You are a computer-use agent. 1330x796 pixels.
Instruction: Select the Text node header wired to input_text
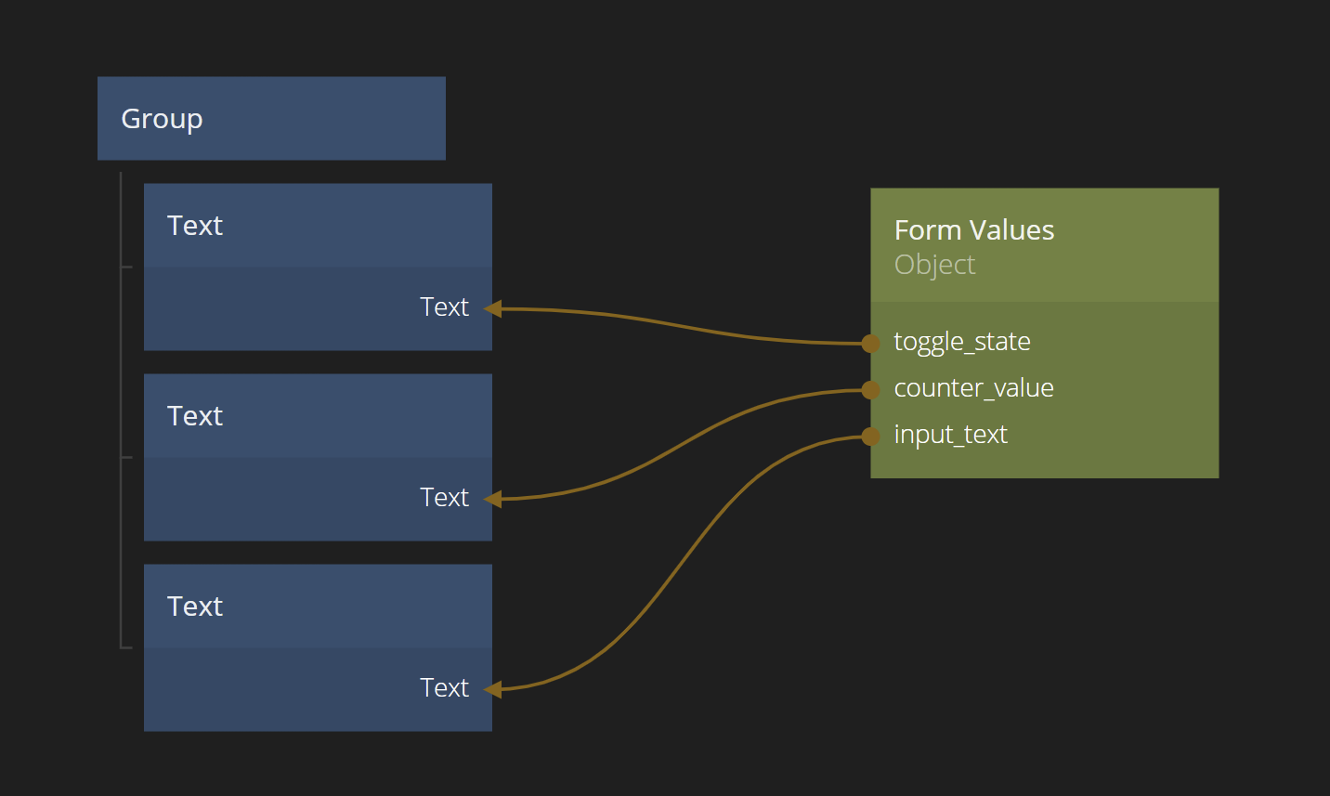(x=317, y=607)
